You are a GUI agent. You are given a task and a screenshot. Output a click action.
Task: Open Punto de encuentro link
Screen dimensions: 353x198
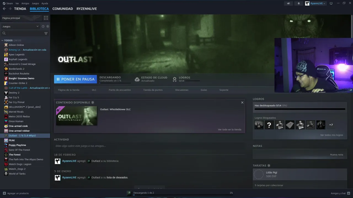(x=120, y=90)
